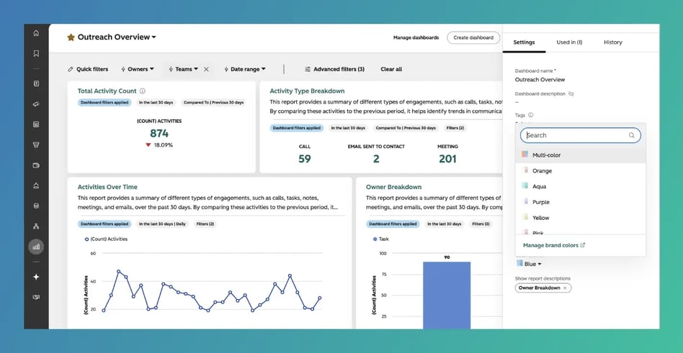Expand the Date range filter dropdown

[x=245, y=69]
